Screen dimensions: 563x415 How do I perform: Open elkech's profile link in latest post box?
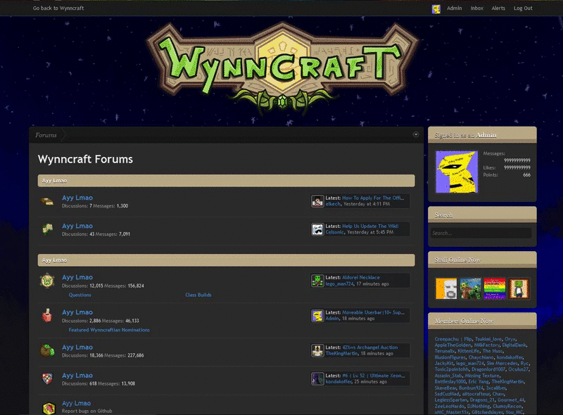point(333,204)
